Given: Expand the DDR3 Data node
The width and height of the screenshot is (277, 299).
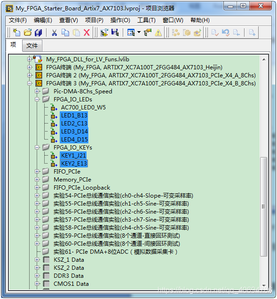Looking at the screenshot, I should [x=37, y=275].
